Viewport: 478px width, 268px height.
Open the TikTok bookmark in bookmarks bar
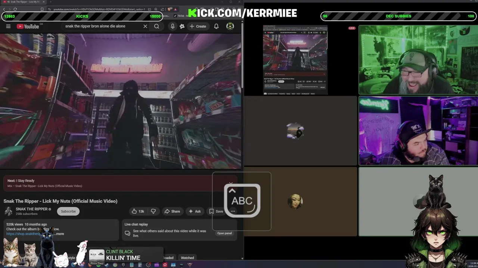click(x=181, y=16)
